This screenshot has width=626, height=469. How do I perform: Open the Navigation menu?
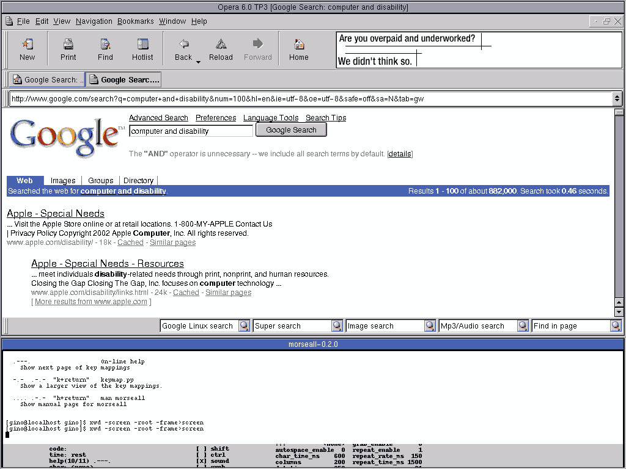94,21
